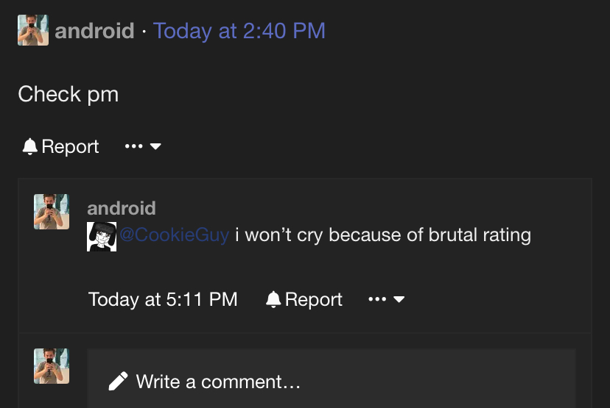Screen dimensions: 610x408
Task: Open android's username link in post header
Action: pos(94,31)
